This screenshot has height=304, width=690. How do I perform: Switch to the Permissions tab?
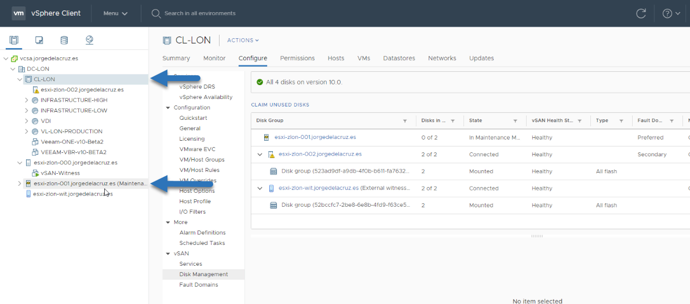tap(297, 58)
